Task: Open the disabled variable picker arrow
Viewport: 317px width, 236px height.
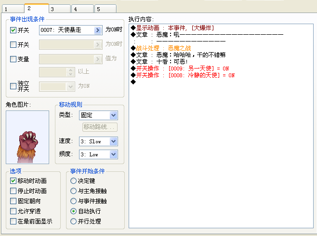Action: (98, 59)
